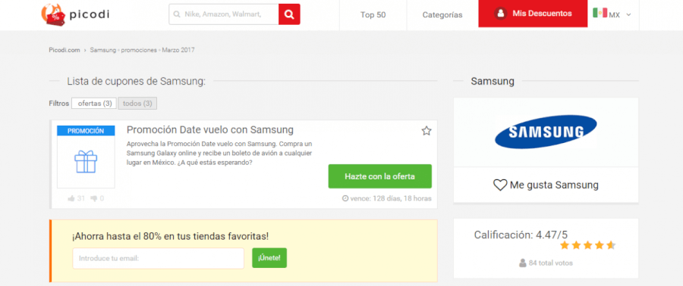Go to Picodi.com breadcrumb link

[65, 50]
